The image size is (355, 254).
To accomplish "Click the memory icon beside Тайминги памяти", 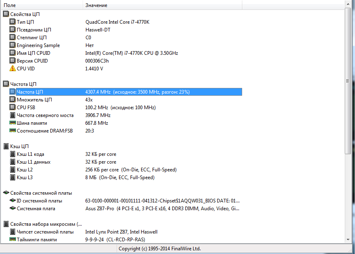I will click(x=12, y=239).
